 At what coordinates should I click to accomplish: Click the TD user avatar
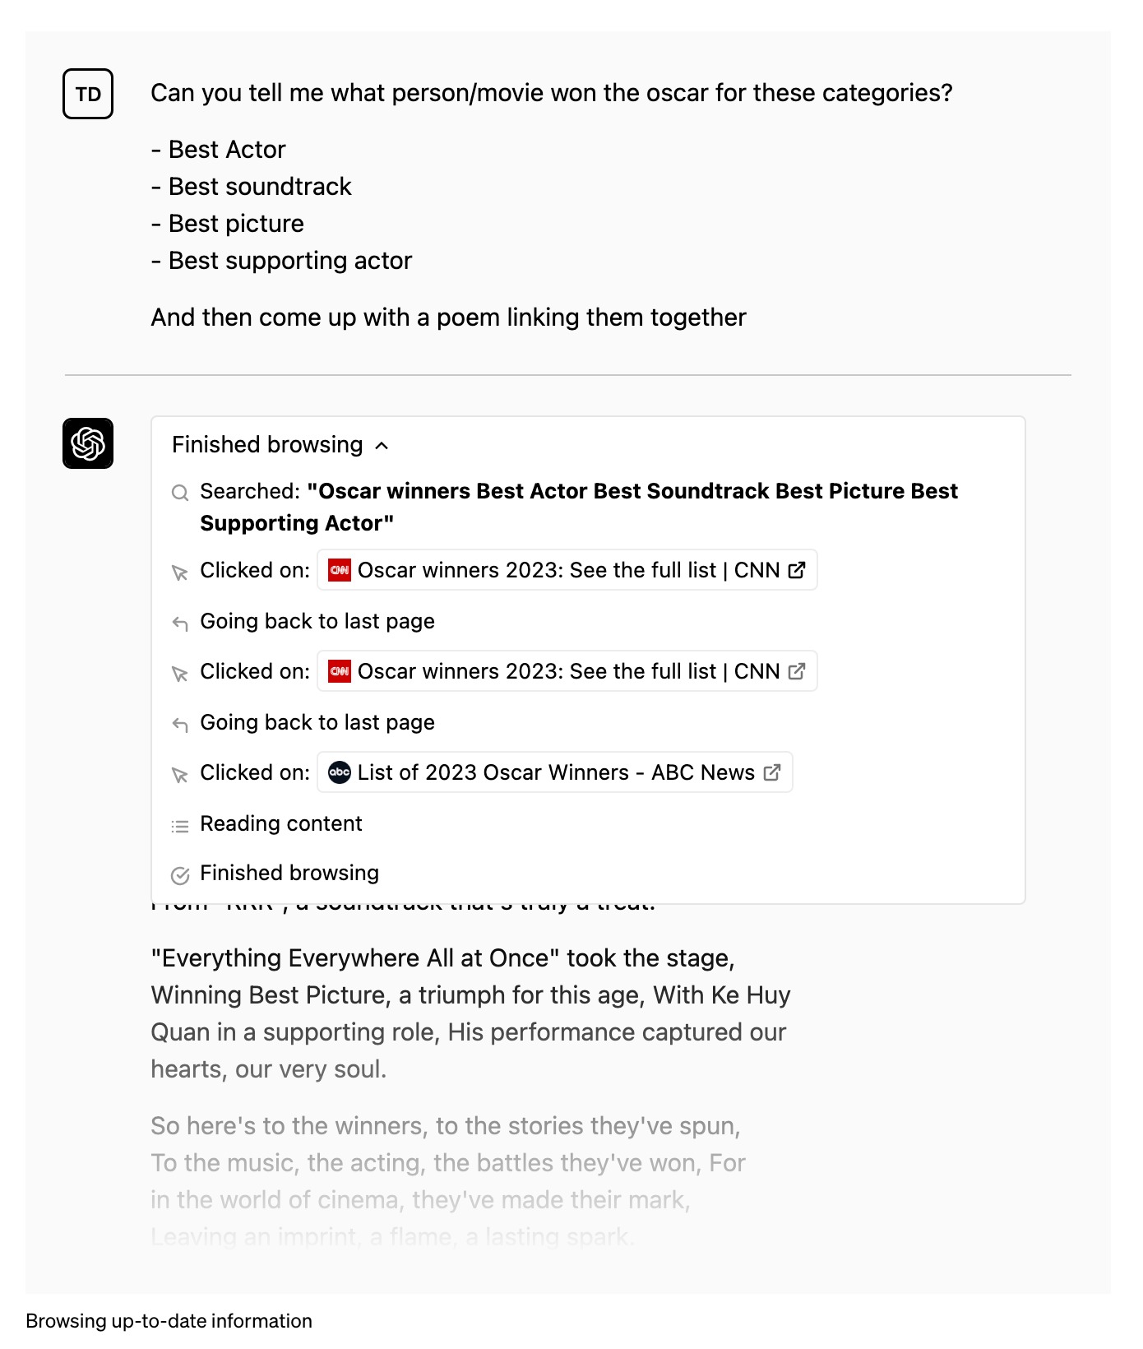88,94
